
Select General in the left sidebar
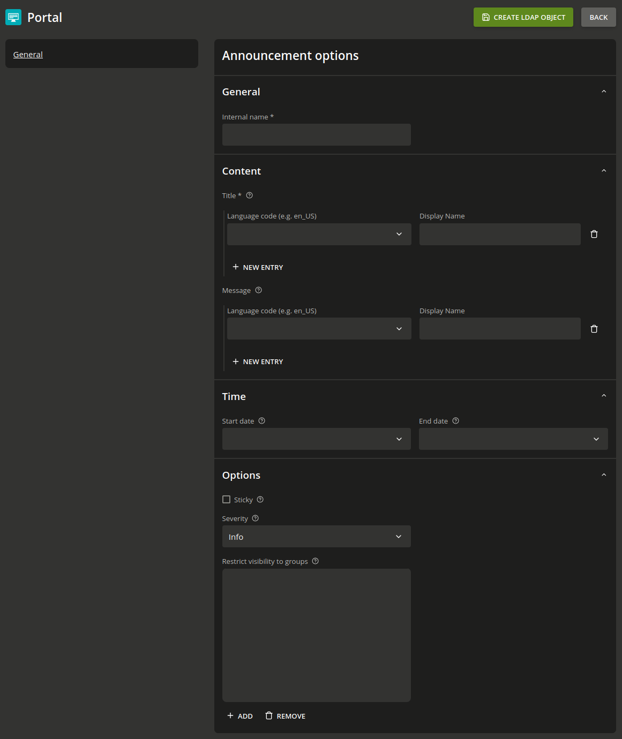(x=28, y=55)
